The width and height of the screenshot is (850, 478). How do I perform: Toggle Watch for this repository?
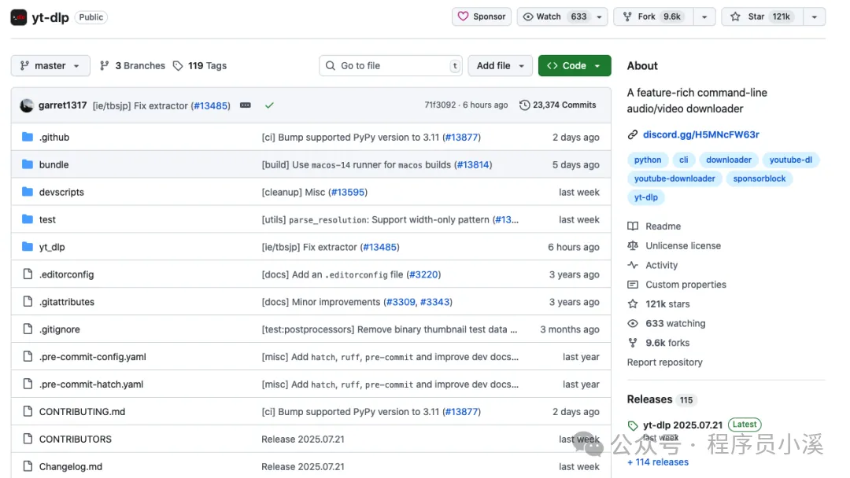click(x=555, y=17)
